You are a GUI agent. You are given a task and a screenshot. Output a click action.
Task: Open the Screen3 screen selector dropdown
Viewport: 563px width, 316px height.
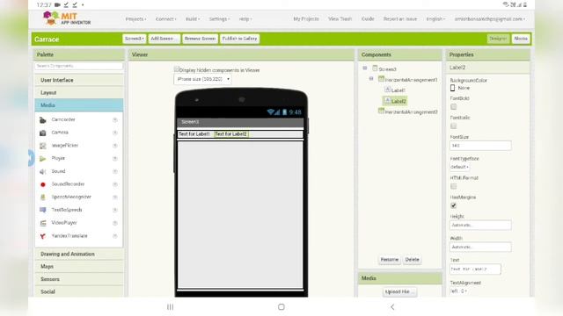tap(134, 39)
